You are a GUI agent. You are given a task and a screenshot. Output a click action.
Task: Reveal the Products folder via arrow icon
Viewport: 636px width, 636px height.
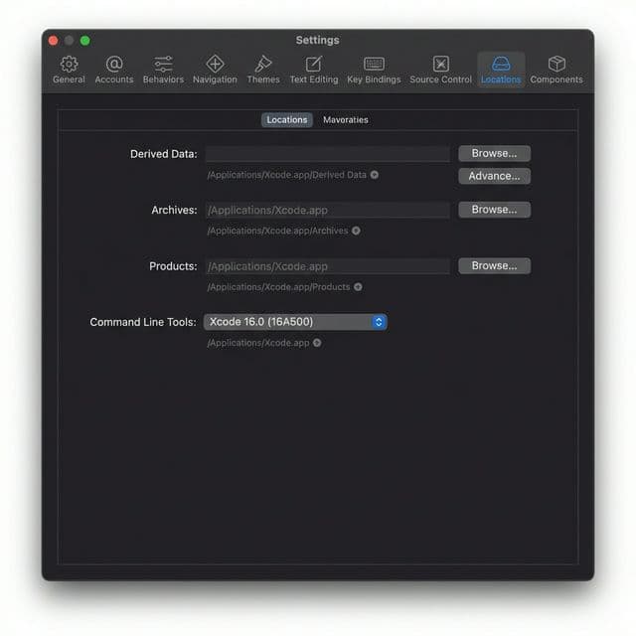pos(358,287)
